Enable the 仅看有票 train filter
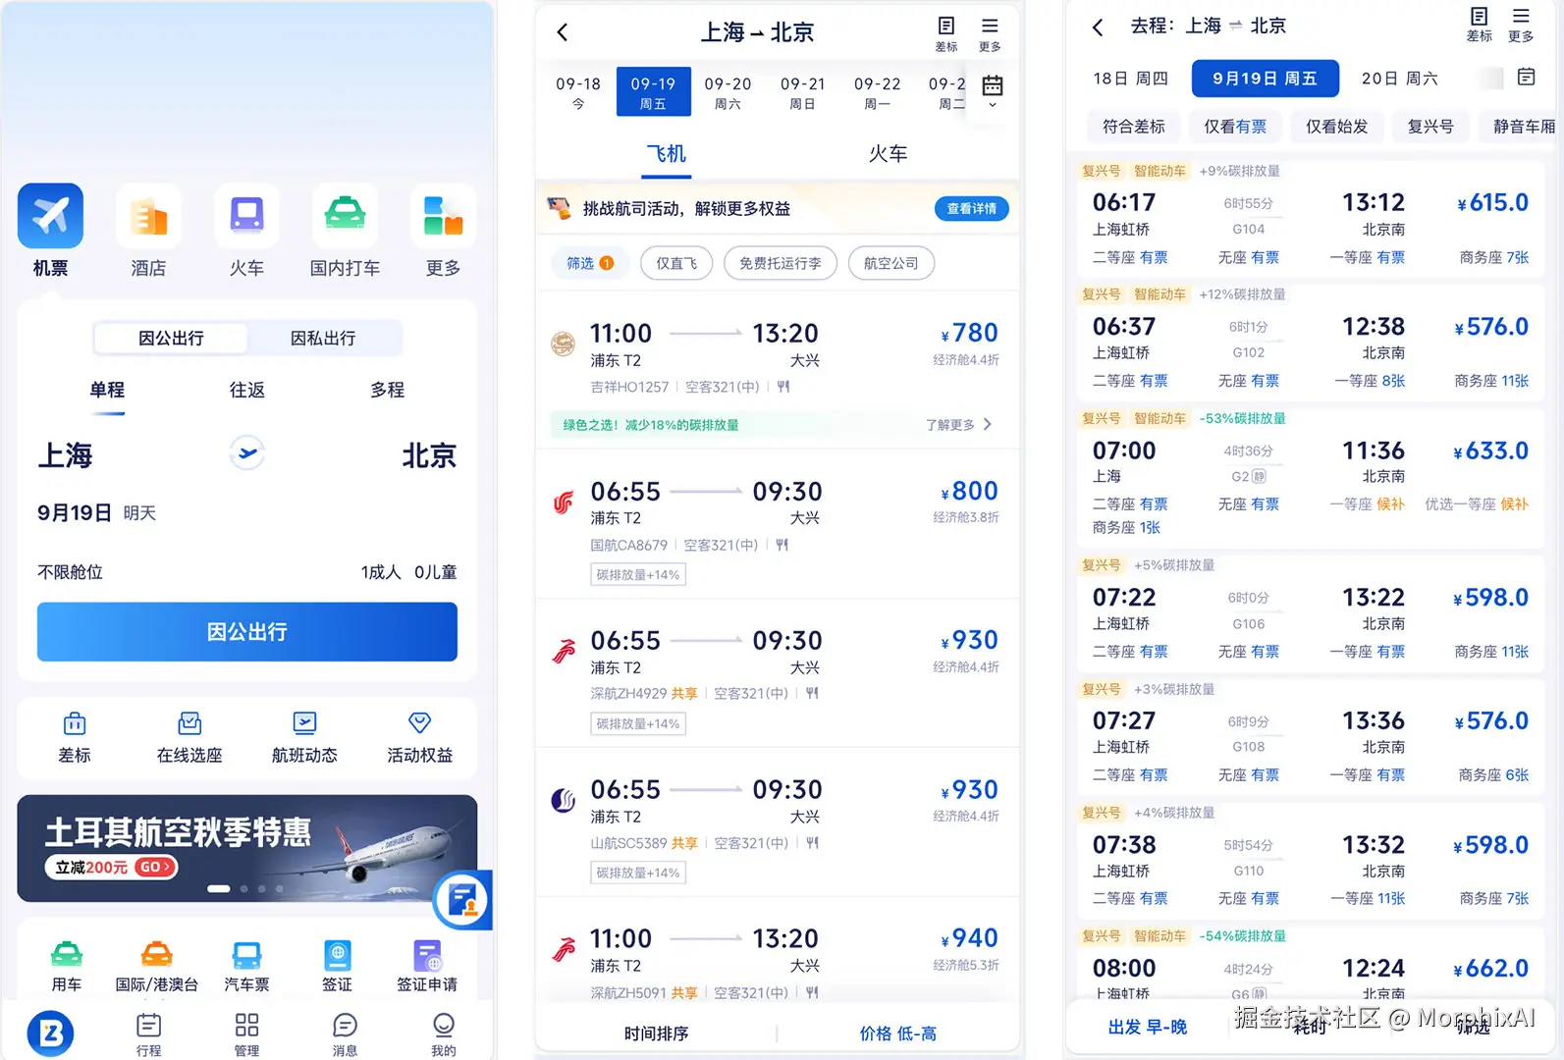The height and width of the screenshot is (1060, 1564). click(1235, 127)
